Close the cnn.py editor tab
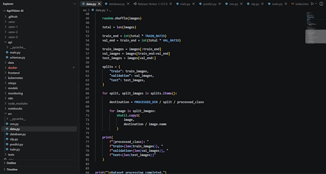This screenshot has height=174, width=326. pyautogui.click(x=241, y=4)
